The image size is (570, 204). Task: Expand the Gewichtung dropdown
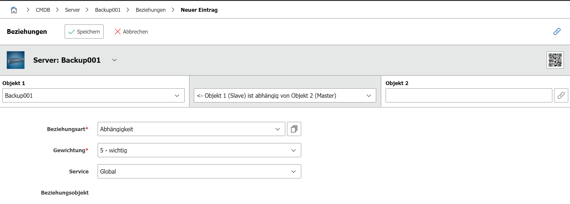coord(199,150)
